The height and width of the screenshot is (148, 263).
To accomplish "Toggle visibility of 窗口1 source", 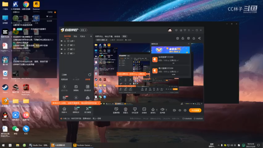I will [x=61, y=53].
